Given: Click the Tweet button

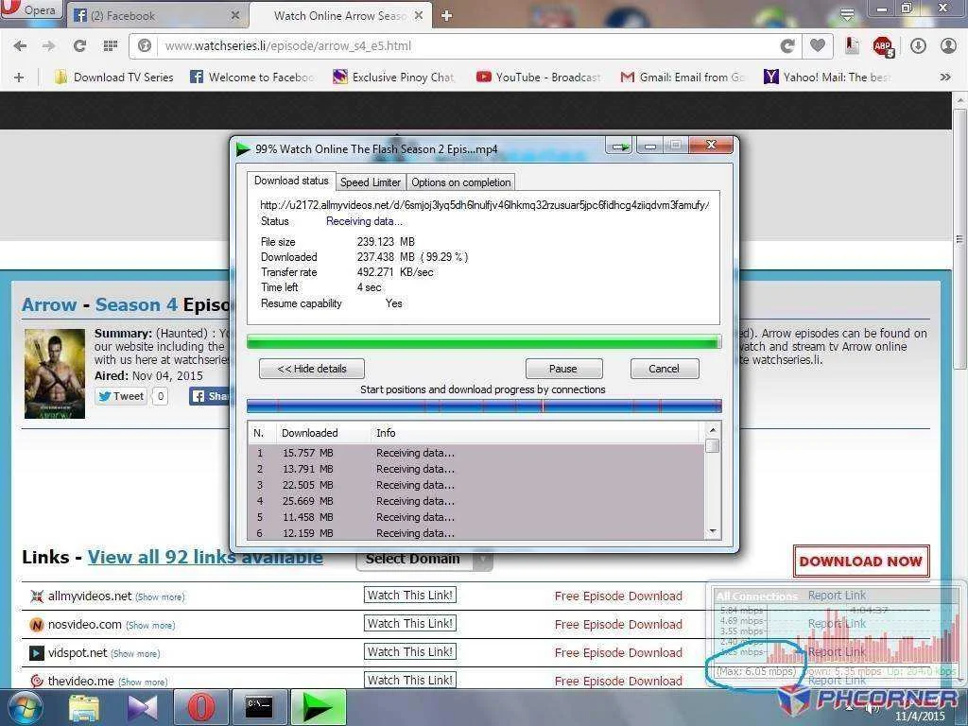Looking at the screenshot, I should point(121,396).
